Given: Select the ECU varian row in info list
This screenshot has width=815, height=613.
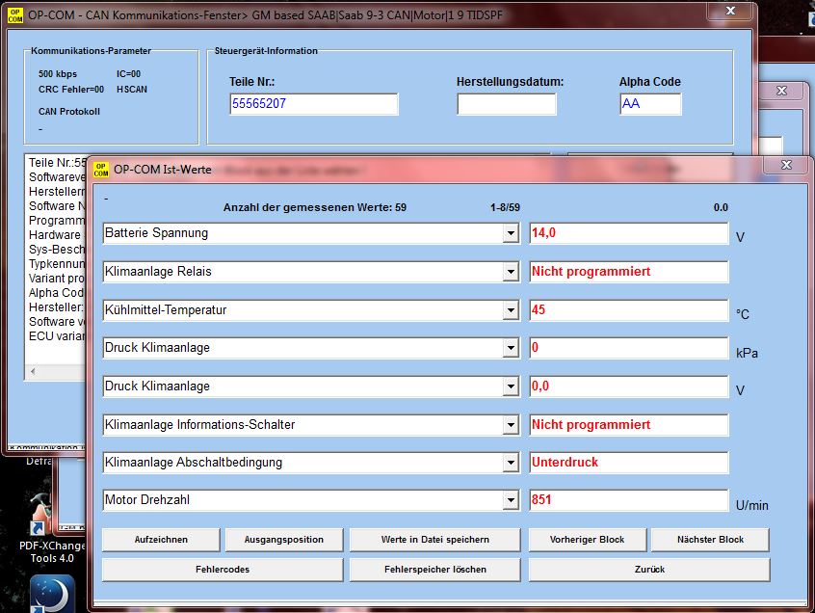Looking at the screenshot, I should 57,336.
